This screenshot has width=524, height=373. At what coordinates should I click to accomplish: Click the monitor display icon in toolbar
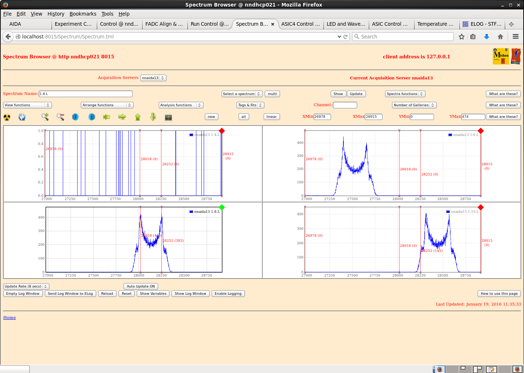(x=168, y=117)
